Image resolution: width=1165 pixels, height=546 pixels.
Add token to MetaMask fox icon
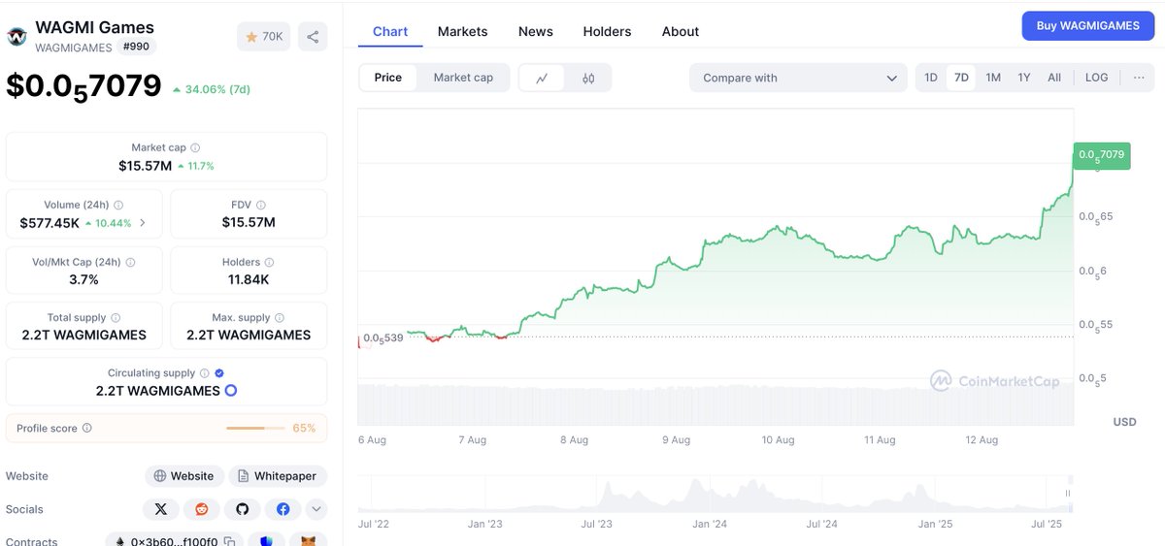pos(308,541)
